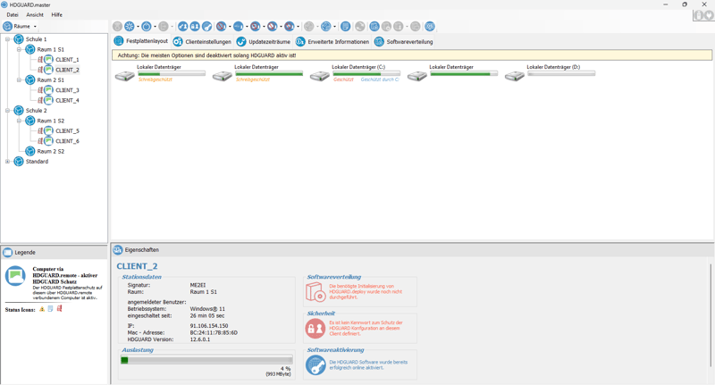Click the IP value 91.106.154.150
Viewport: 715px width, 385px height.
coord(209,326)
